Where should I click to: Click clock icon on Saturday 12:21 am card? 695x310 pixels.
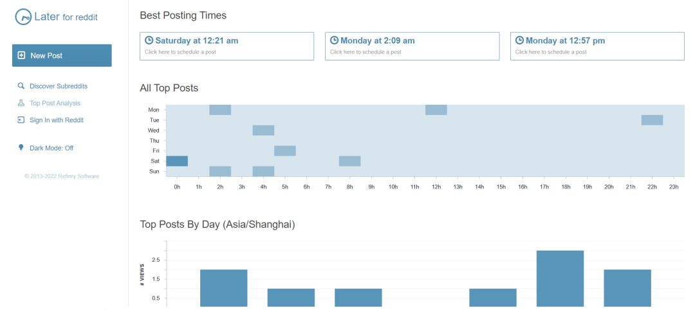coord(149,41)
